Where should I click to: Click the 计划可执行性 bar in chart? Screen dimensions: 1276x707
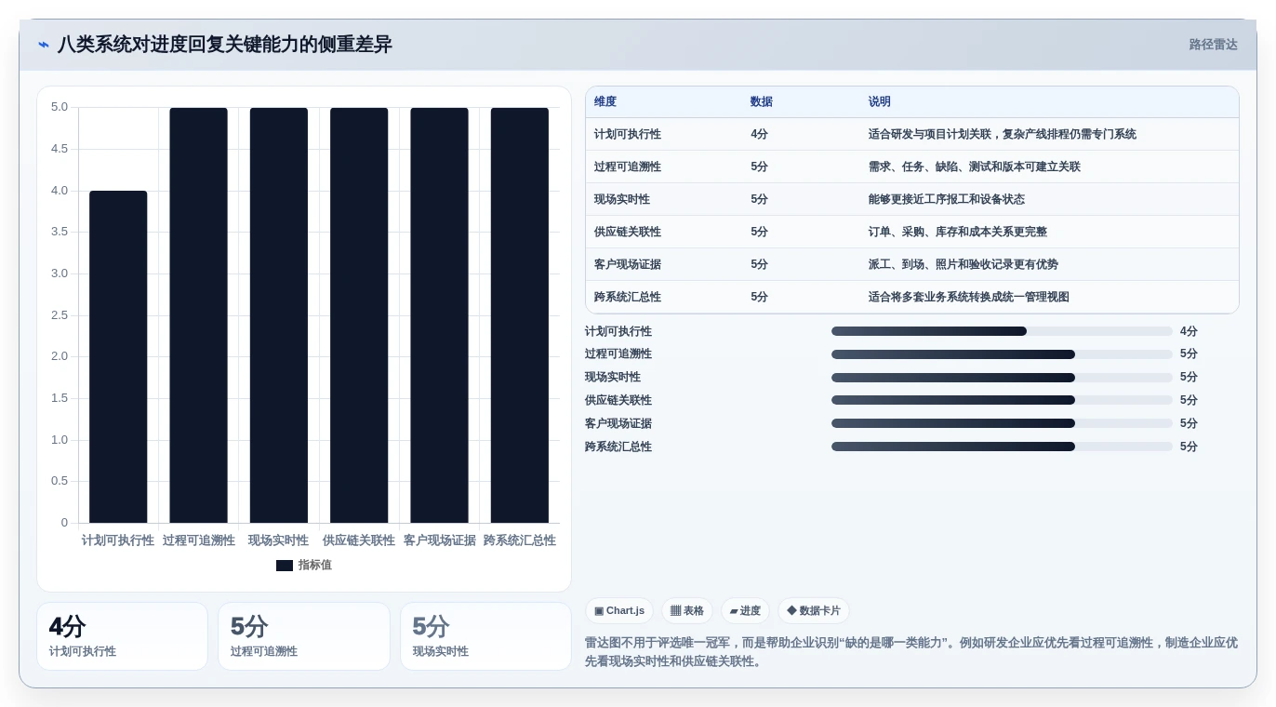pyautogui.click(x=118, y=357)
